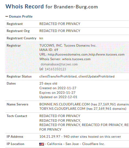Click the minus icon beside Domain Profile
This screenshot has width=129, height=148.
tap(7, 17)
